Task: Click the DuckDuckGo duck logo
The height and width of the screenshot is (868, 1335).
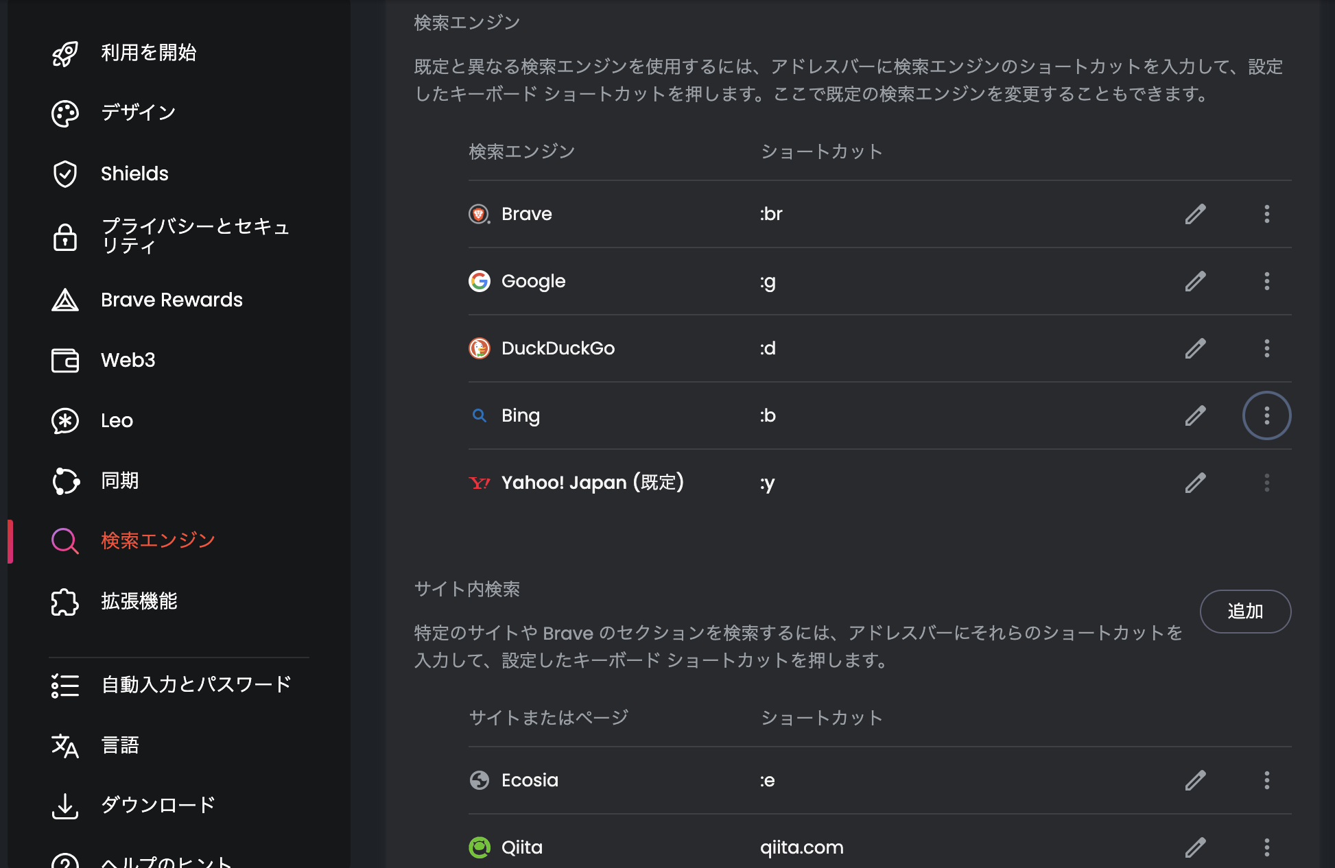Action: coord(480,348)
